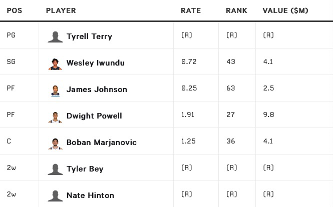Click the POS column header

pyautogui.click(x=15, y=10)
